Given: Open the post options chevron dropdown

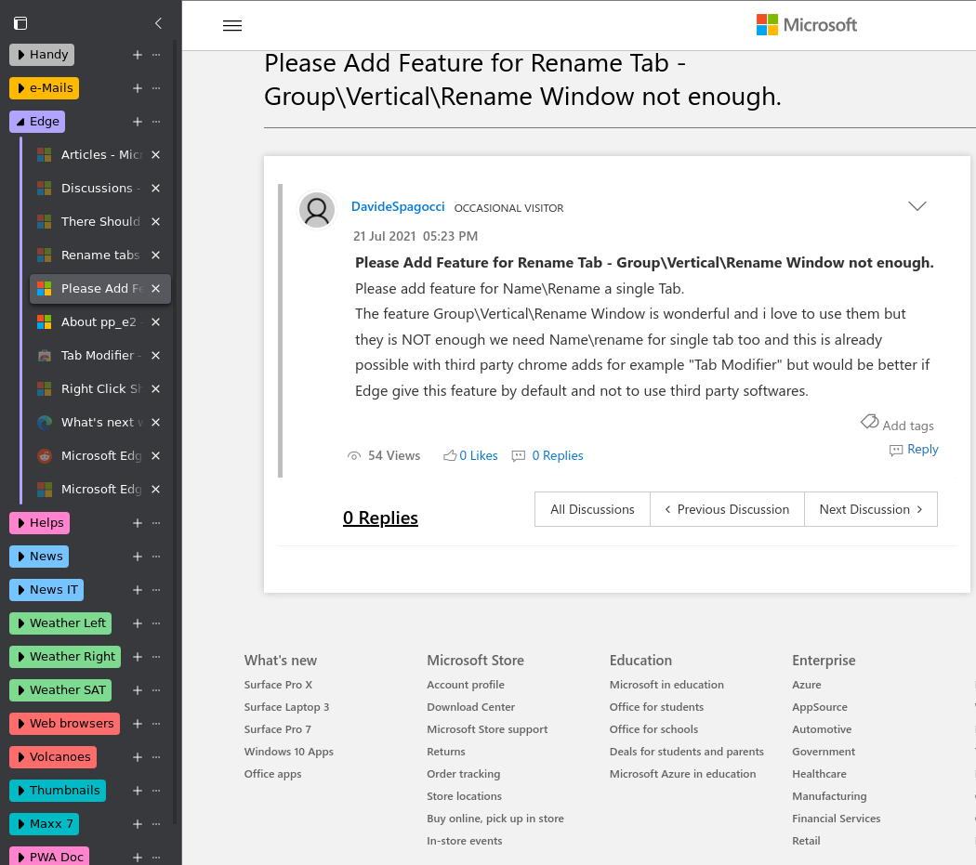Looking at the screenshot, I should tap(917, 206).
